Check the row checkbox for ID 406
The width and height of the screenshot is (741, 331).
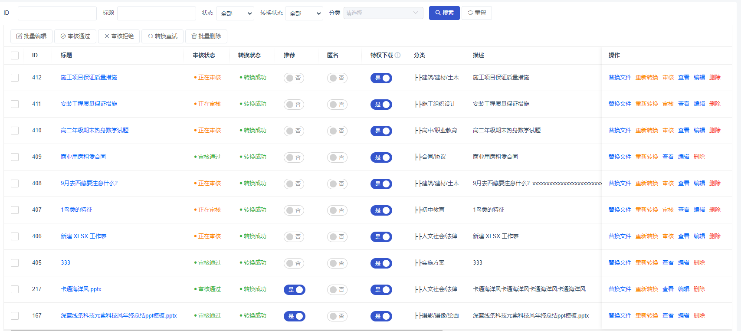(x=15, y=236)
